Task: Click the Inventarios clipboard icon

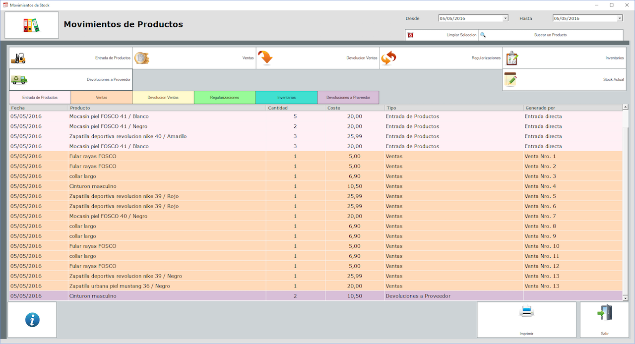Action: point(512,58)
